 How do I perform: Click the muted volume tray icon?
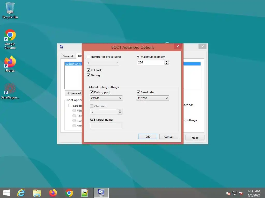coord(228,193)
